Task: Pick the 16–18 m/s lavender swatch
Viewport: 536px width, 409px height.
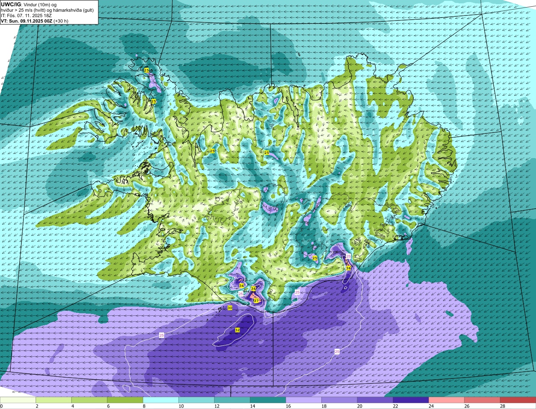Action: pyautogui.click(x=304, y=400)
